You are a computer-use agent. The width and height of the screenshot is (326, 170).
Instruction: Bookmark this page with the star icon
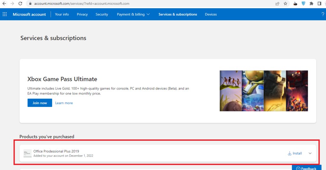tap(286, 4)
